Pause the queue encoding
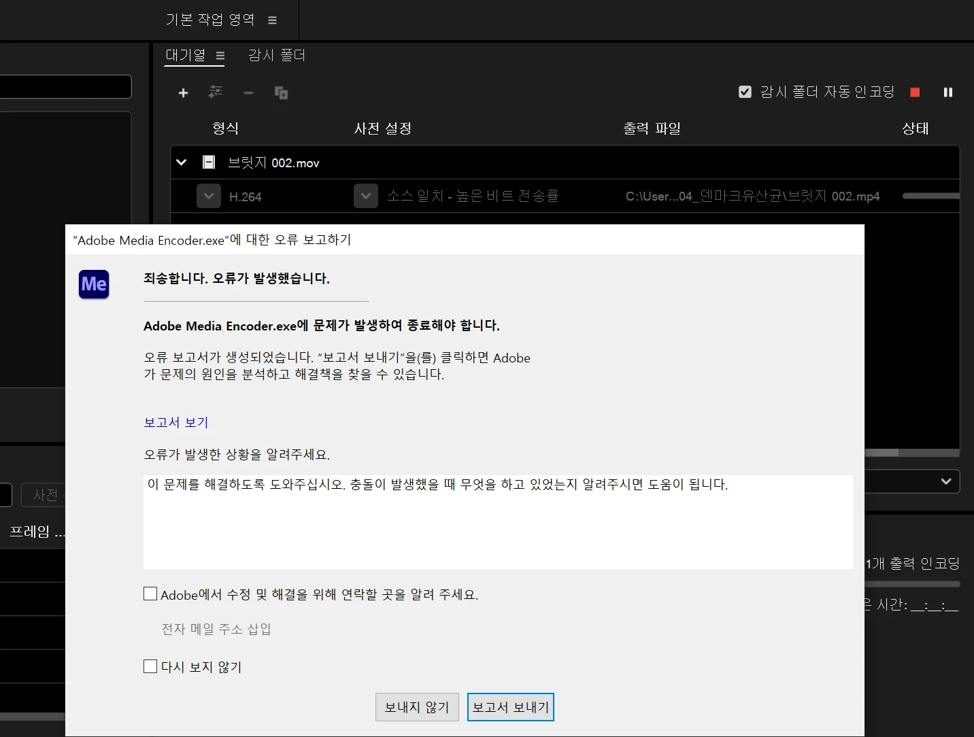 click(x=948, y=92)
